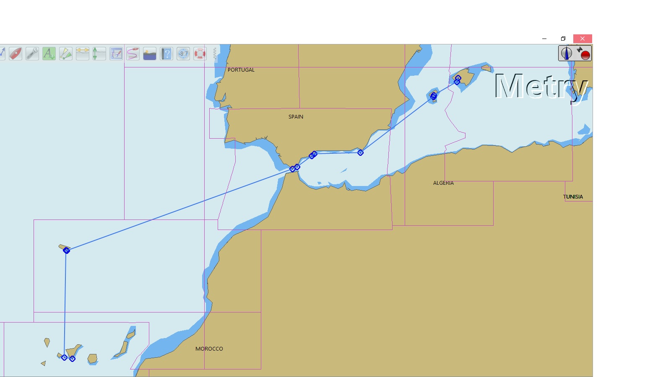Minimize the chart plotter window
This screenshot has width=671, height=377.
[x=544, y=39]
